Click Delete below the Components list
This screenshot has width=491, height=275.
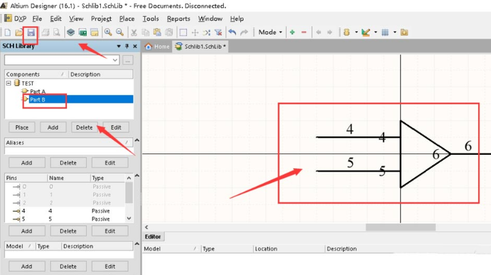pyautogui.click(x=84, y=127)
